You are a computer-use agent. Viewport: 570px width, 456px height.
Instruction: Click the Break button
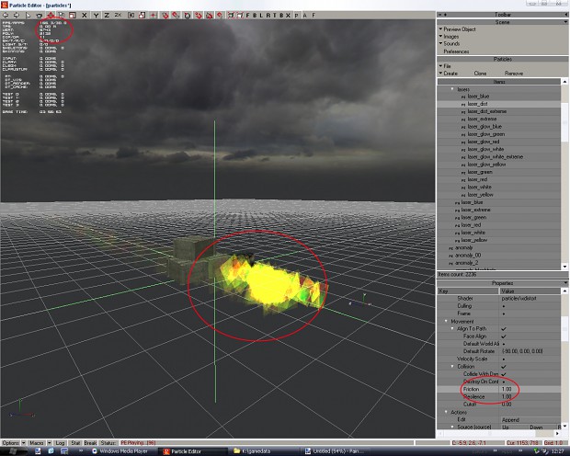pos(90,443)
